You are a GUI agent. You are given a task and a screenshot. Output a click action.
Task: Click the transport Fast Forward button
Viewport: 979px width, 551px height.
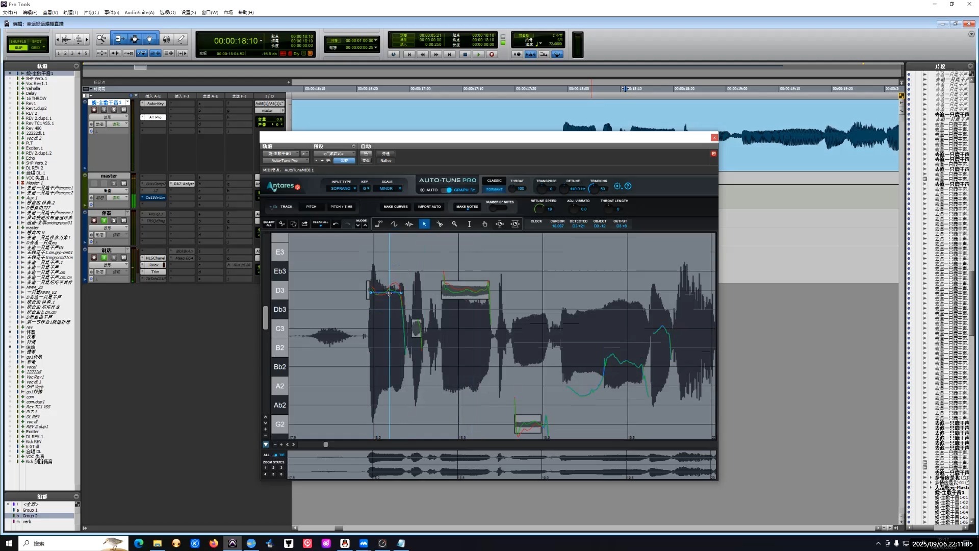[x=436, y=54]
